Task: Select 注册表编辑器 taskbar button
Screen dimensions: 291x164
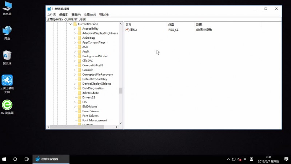Action: pyautogui.click(x=51, y=159)
